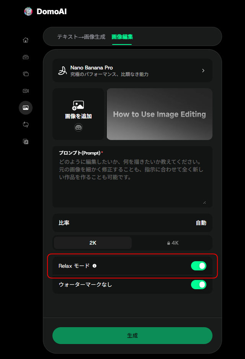Expand the Nano Banana Pro model chevron
Image resolution: width=245 pixels, height=359 pixels.
pyautogui.click(x=203, y=71)
